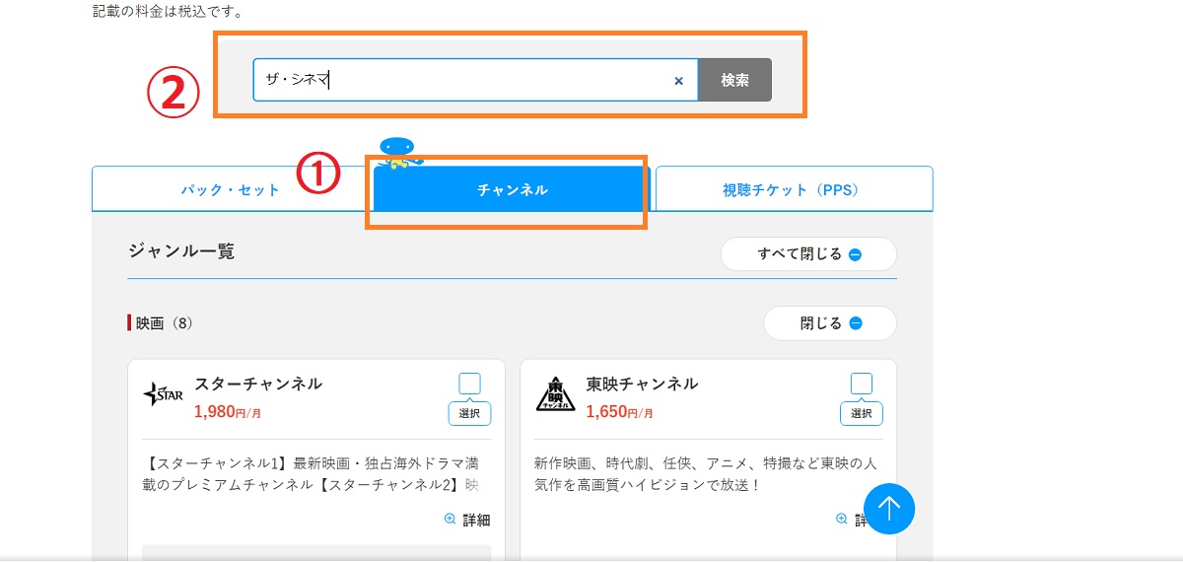1183x562 pixels.
Task: Click the magnifier icon in 東映チャンネル card
Action: point(842,519)
